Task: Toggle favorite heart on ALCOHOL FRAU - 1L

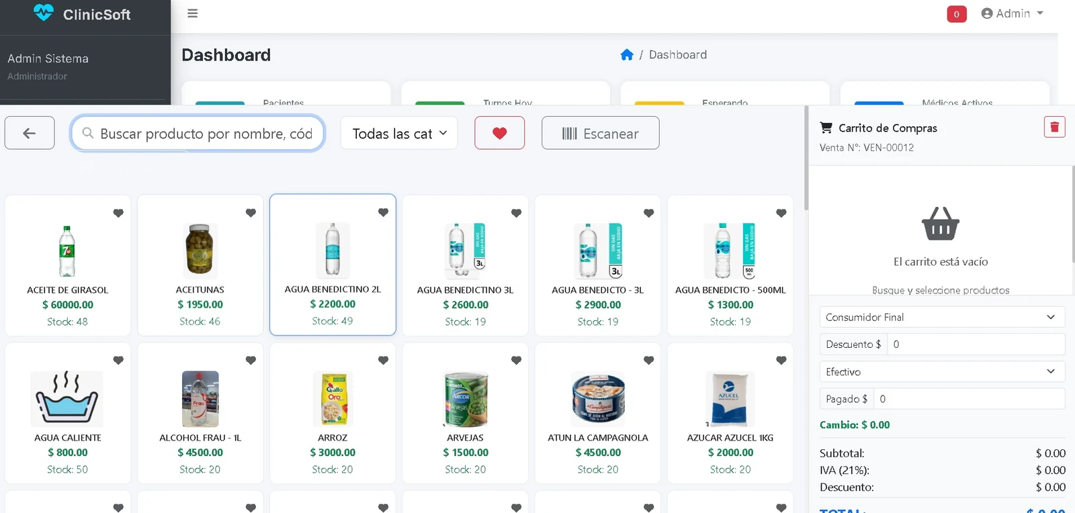Action: coord(251,361)
